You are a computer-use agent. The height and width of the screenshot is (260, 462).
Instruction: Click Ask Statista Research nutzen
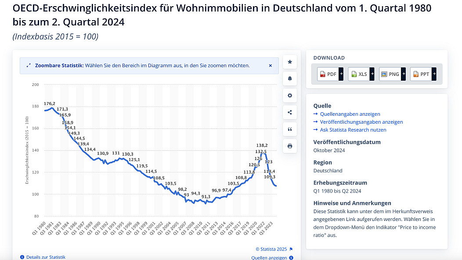(353, 130)
